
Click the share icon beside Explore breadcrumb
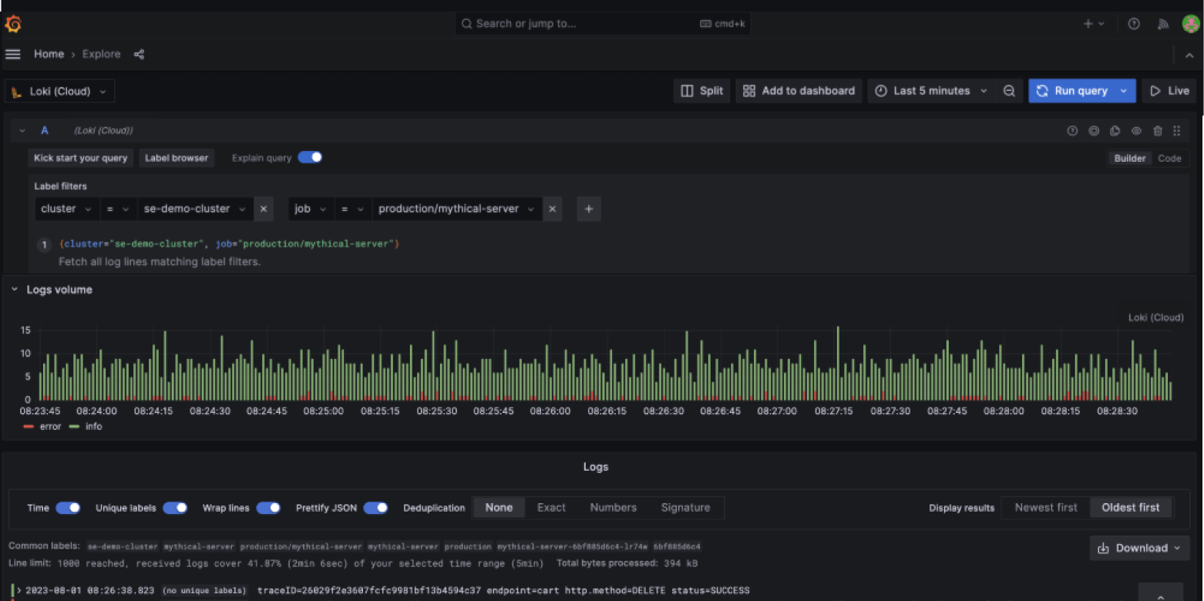point(139,54)
